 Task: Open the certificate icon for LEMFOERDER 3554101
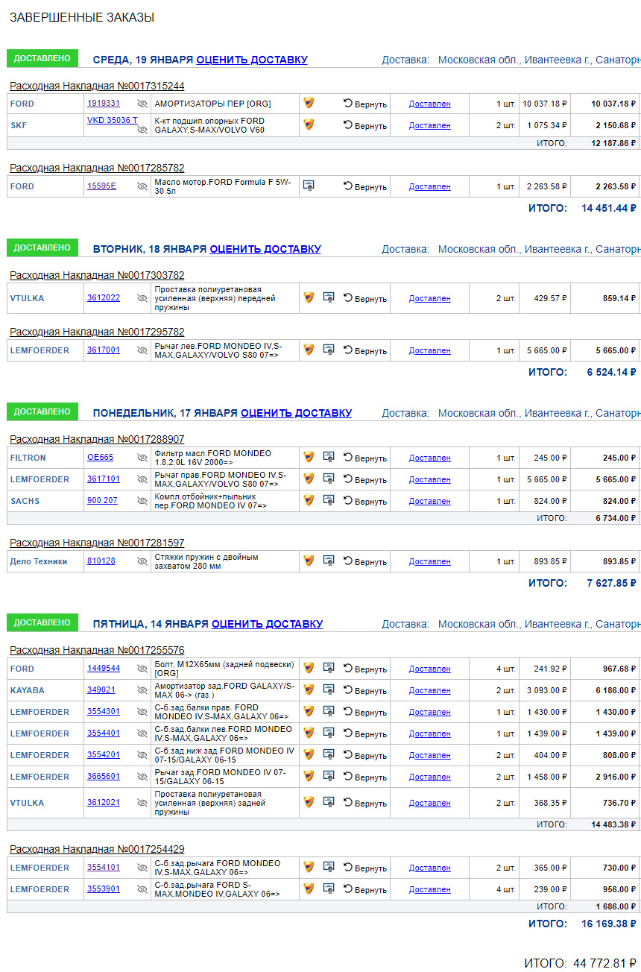point(329,867)
